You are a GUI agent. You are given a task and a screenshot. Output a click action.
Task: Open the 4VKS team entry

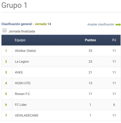click(x=19, y=72)
